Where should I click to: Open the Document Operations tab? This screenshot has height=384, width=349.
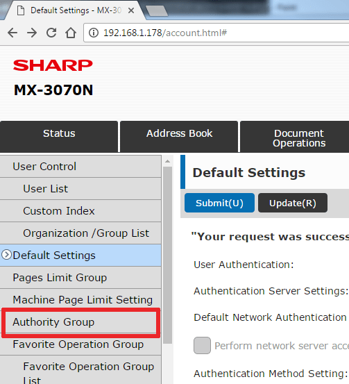295,136
